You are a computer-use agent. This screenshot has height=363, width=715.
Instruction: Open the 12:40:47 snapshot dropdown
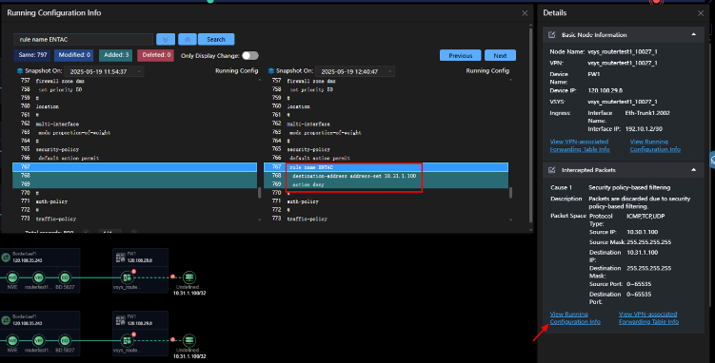click(355, 71)
